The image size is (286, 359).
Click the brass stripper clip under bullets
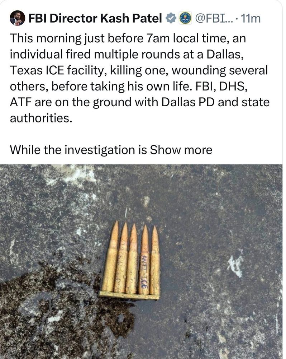tap(129, 295)
